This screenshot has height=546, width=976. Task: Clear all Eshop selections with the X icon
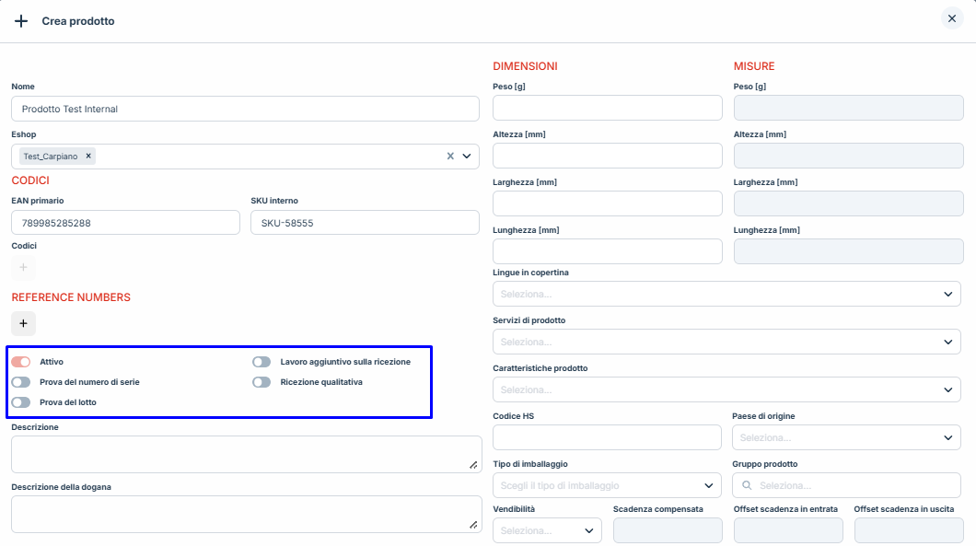[x=450, y=157]
